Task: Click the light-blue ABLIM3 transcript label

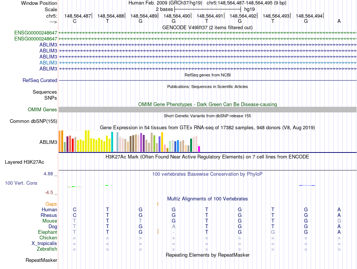Action: coord(48,63)
